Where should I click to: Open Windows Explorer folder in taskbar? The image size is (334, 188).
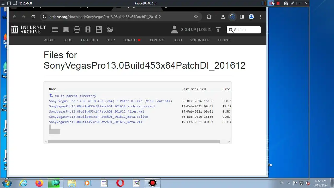72,183
